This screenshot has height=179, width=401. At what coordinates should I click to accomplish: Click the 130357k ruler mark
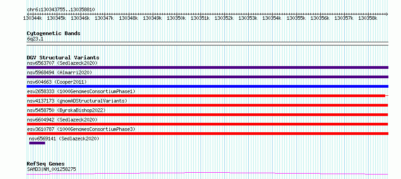[x=344, y=18]
